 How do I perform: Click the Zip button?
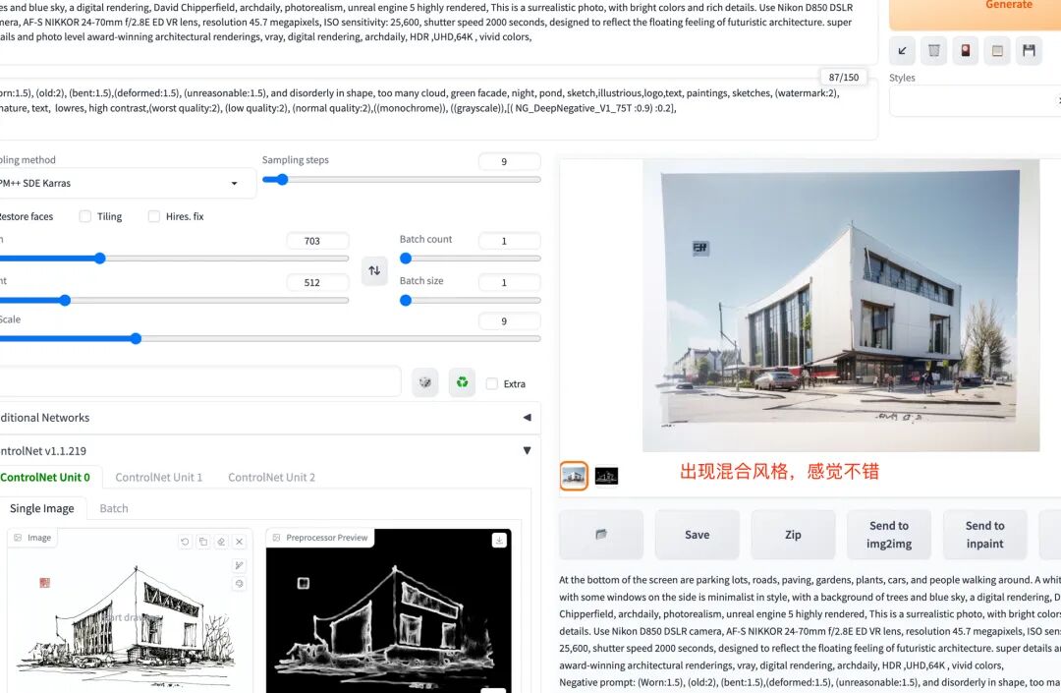pyautogui.click(x=793, y=535)
